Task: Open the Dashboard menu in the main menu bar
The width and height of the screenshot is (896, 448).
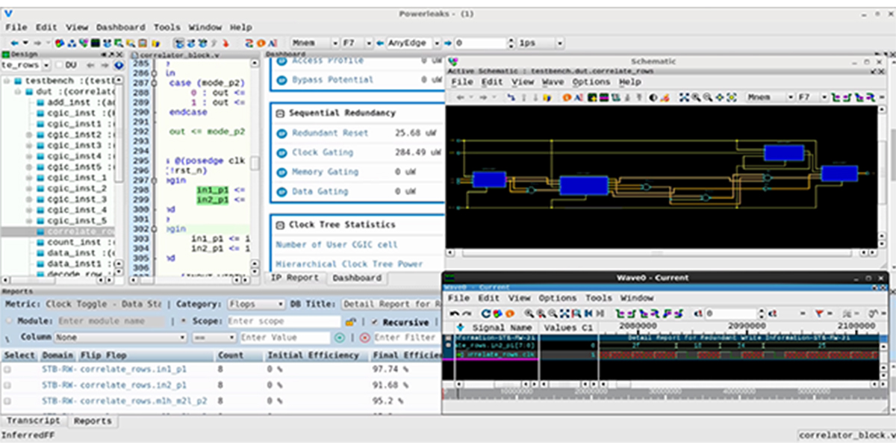Action: 120,27
